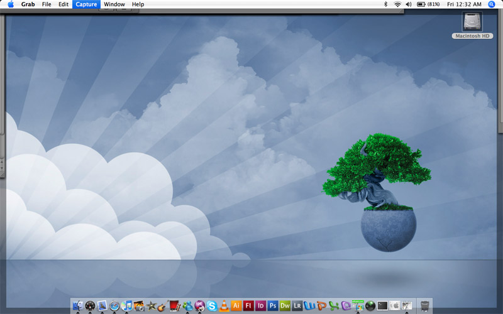
Task: Open the Wi-Fi status menu
Action: pyautogui.click(x=397, y=4)
